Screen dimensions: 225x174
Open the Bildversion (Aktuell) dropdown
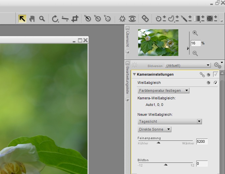[187, 65]
